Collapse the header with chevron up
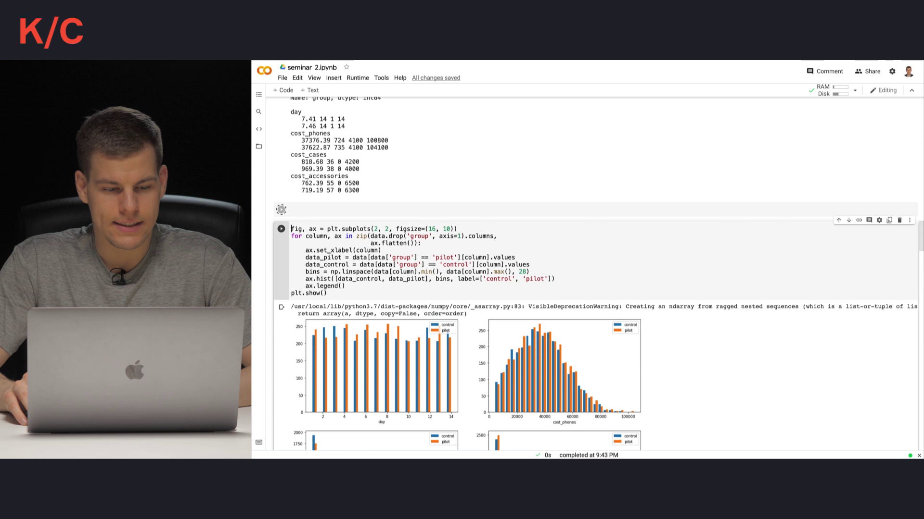Screen dimensions: 924x519 911,90
